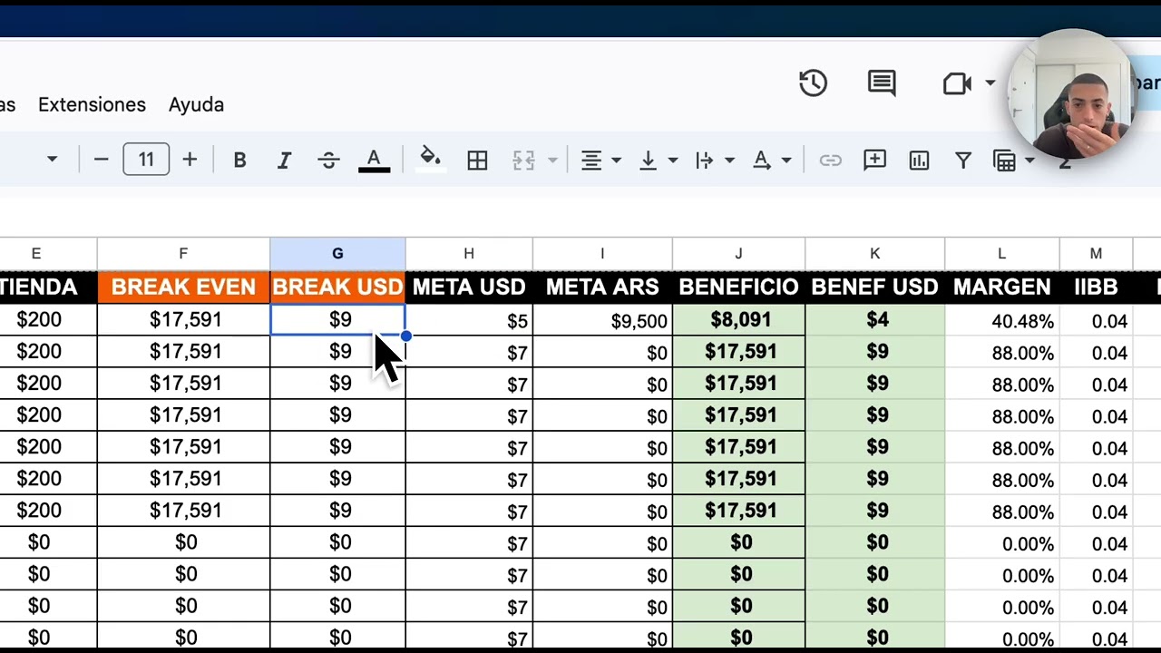The width and height of the screenshot is (1161, 653).
Task: Open the Ayuda menu
Action: (x=196, y=104)
